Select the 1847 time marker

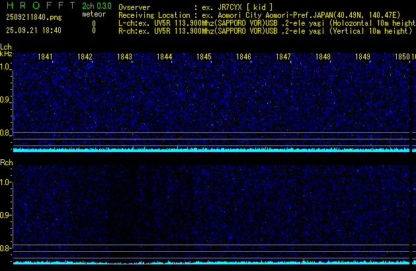pyautogui.click(x=283, y=58)
